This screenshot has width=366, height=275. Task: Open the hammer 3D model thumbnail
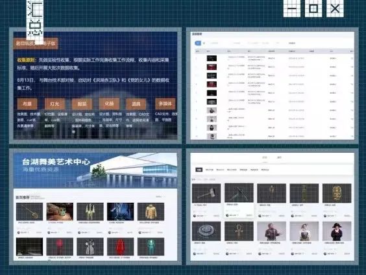(x=206, y=193)
